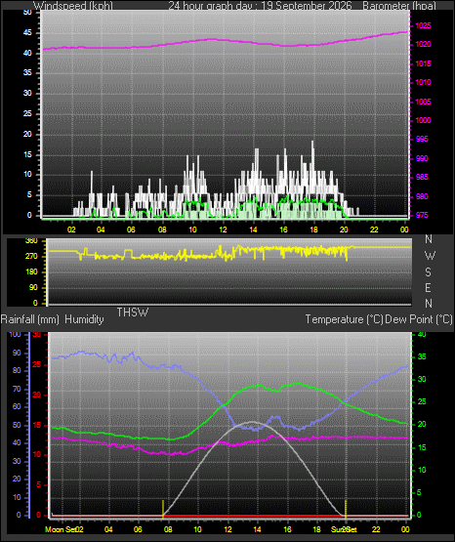455x542 pixels.
Task: Click the Humidity label
Action: click(84, 319)
